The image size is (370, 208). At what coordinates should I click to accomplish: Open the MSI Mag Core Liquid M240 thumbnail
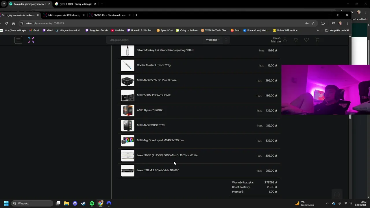pyautogui.click(x=127, y=140)
